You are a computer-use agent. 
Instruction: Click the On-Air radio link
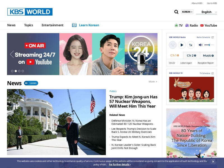click(x=172, y=63)
